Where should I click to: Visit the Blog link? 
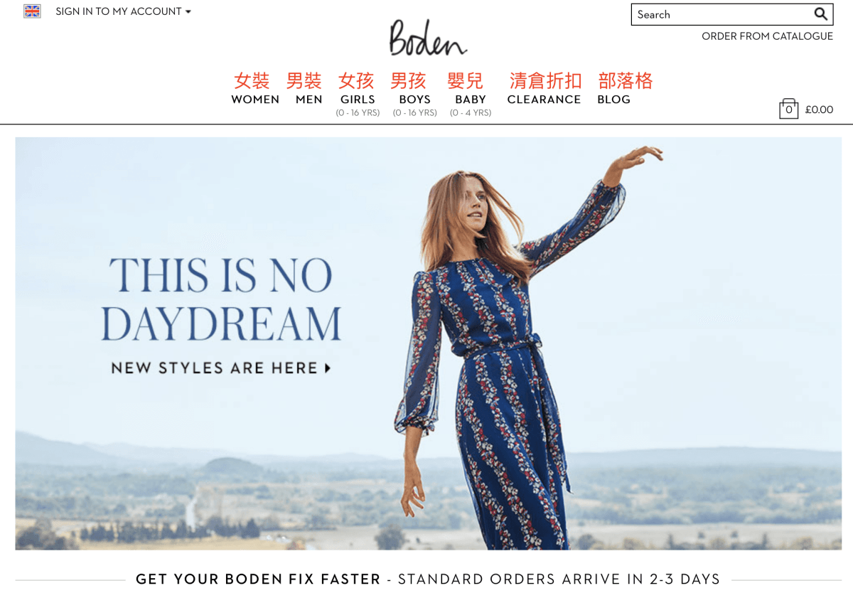(614, 100)
